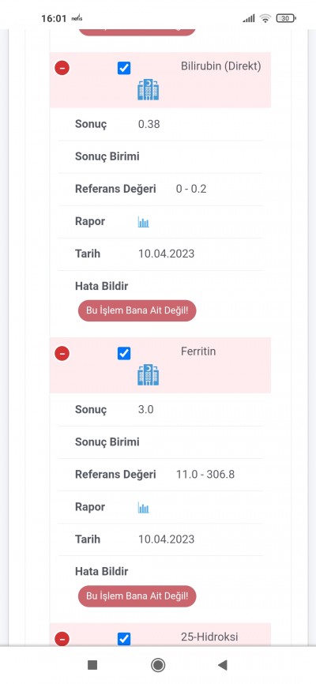Tap the Android back navigation button
Image resolution: width=316 pixels, height=684 pixels.
pyautogui.click(x=223, y=665)
